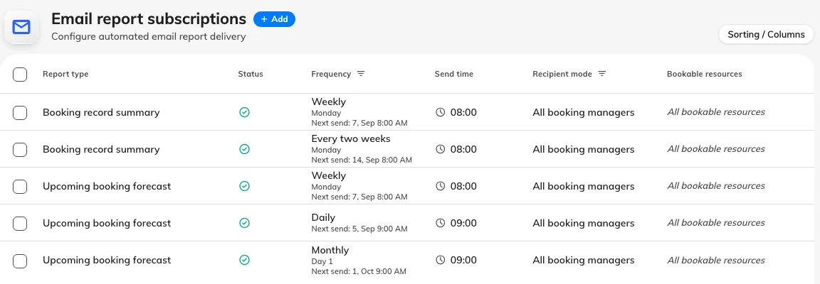Screen dimensions: 820x284
Task: Click "Next send: 1, Oct 9:00 AM"
Action: point(359,271)
